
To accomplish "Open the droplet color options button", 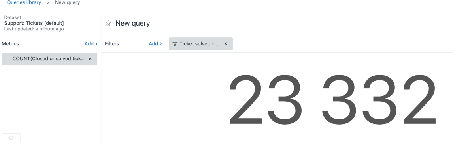I will coord(11,138).
